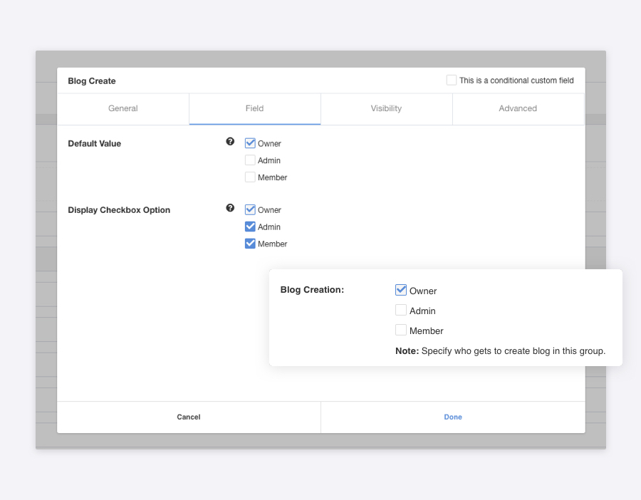Switch to the General tab
641x500 pixels.
tap(123, 108)
